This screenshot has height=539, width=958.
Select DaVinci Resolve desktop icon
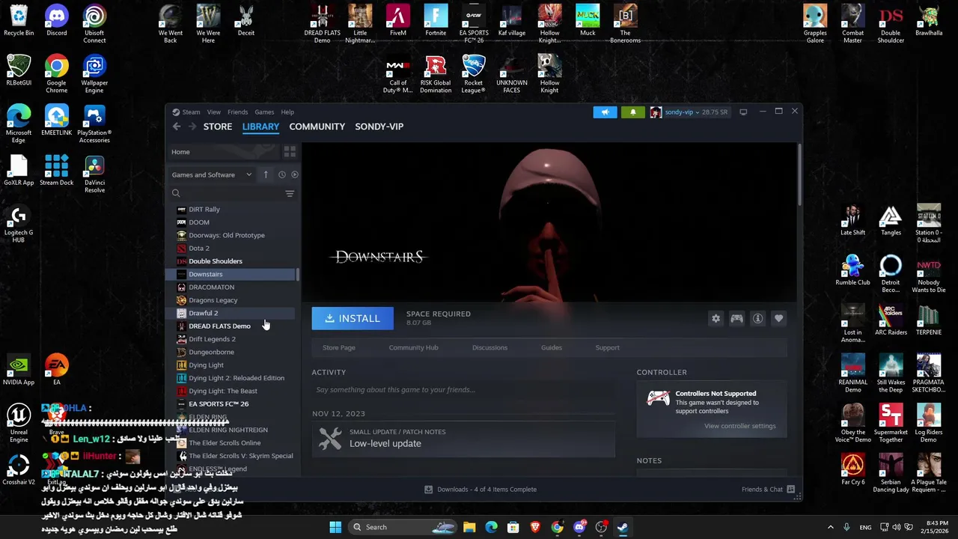(x=94, y=174)
